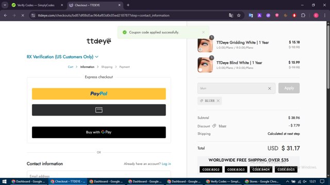The width and height of the screenshot is (330, 185).
Task: Switch to Checkout - TTDEYE taskbar window
Action: point(68,181)
